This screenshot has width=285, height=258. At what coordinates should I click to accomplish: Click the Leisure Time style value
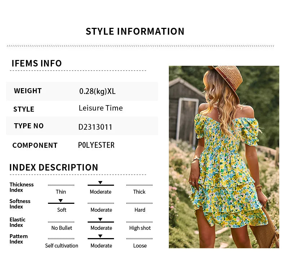point(101,108)
